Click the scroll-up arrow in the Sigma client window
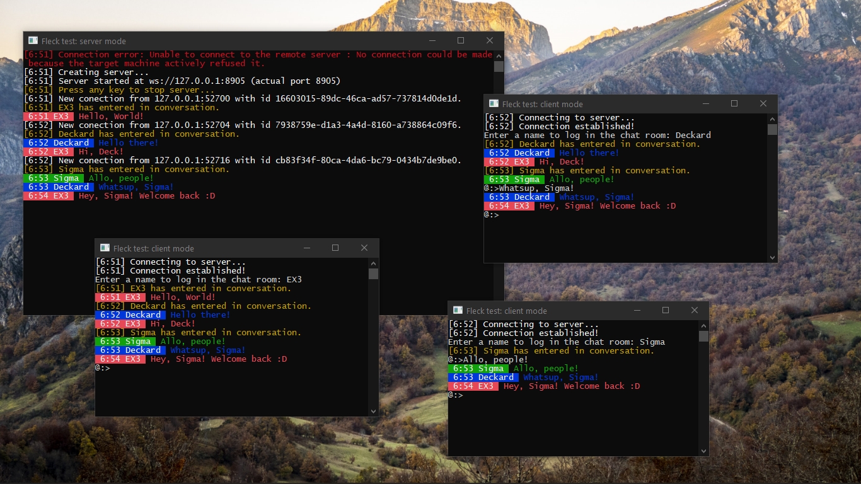 click(x=703, y=325)
